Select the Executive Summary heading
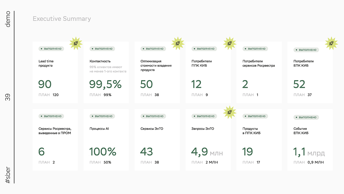Image resolution: width=344 pixels, height=194 pixels. click(62, 19)
